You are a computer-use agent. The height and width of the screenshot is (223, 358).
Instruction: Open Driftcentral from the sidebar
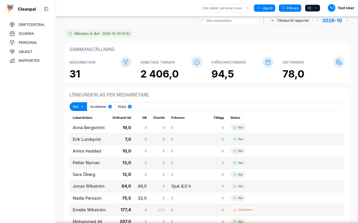pyautogui.click(x=28, y=25)
